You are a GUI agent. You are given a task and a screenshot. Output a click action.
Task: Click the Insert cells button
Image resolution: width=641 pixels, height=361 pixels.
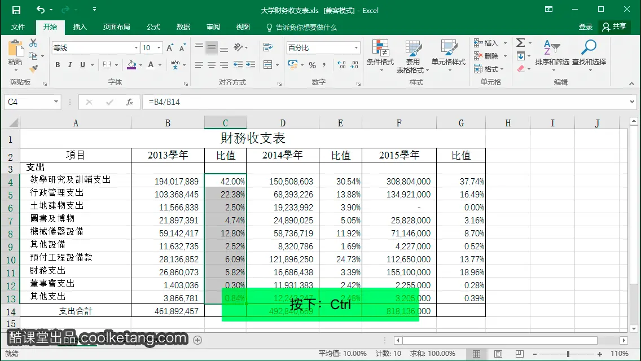pos(486,43)
